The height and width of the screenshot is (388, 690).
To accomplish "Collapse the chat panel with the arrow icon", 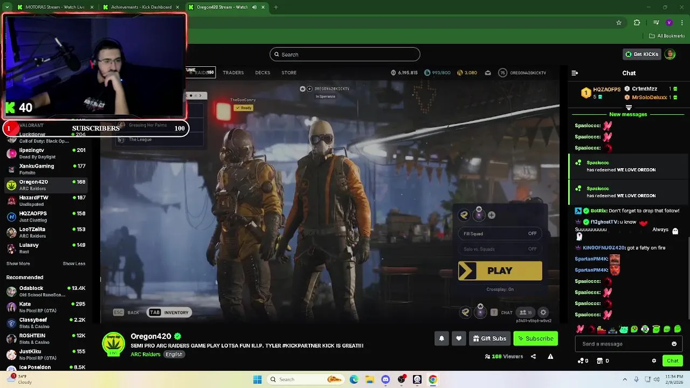I will 575,73.
